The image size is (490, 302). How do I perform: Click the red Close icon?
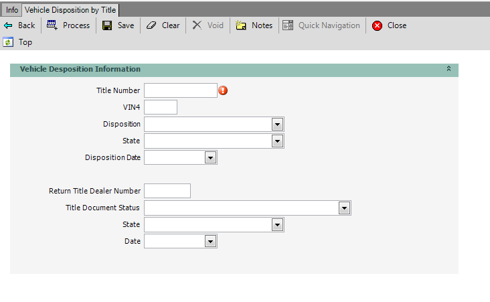tap(378, 25)
